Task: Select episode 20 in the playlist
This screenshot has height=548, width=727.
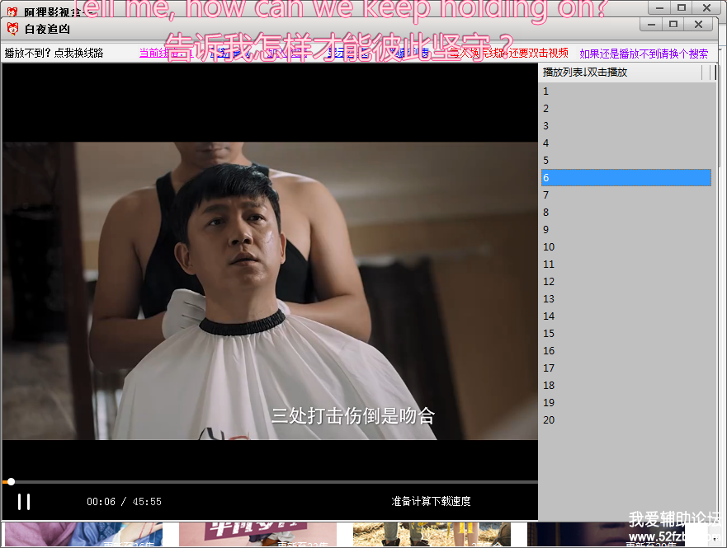Action: tap(626, 419)
